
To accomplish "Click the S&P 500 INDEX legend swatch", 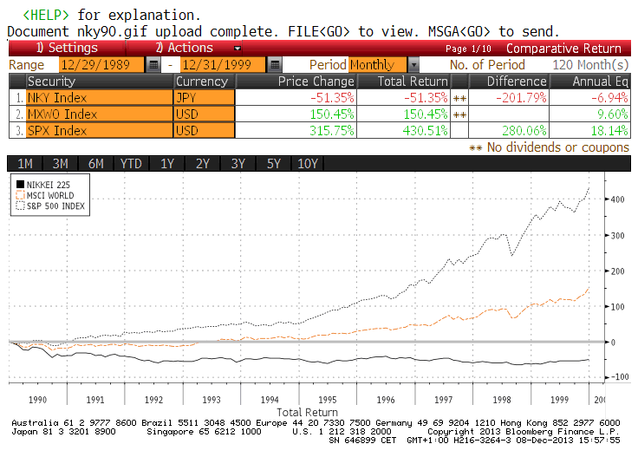I will click(x=20, y=206).
